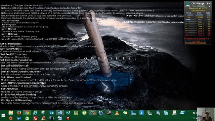Image resolution: width=215 pixels, height=121 pixels.
Task: Open the blue padlock app icon
Action: click(100, 113)
